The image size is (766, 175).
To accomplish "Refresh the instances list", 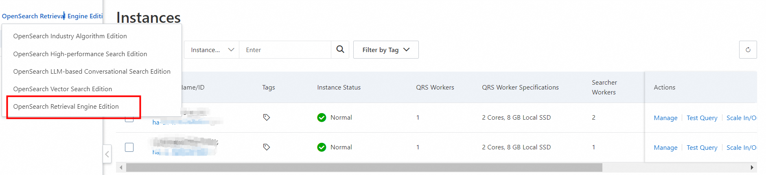I will [748, 50].
